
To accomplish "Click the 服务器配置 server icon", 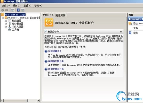I will (10, 24).
